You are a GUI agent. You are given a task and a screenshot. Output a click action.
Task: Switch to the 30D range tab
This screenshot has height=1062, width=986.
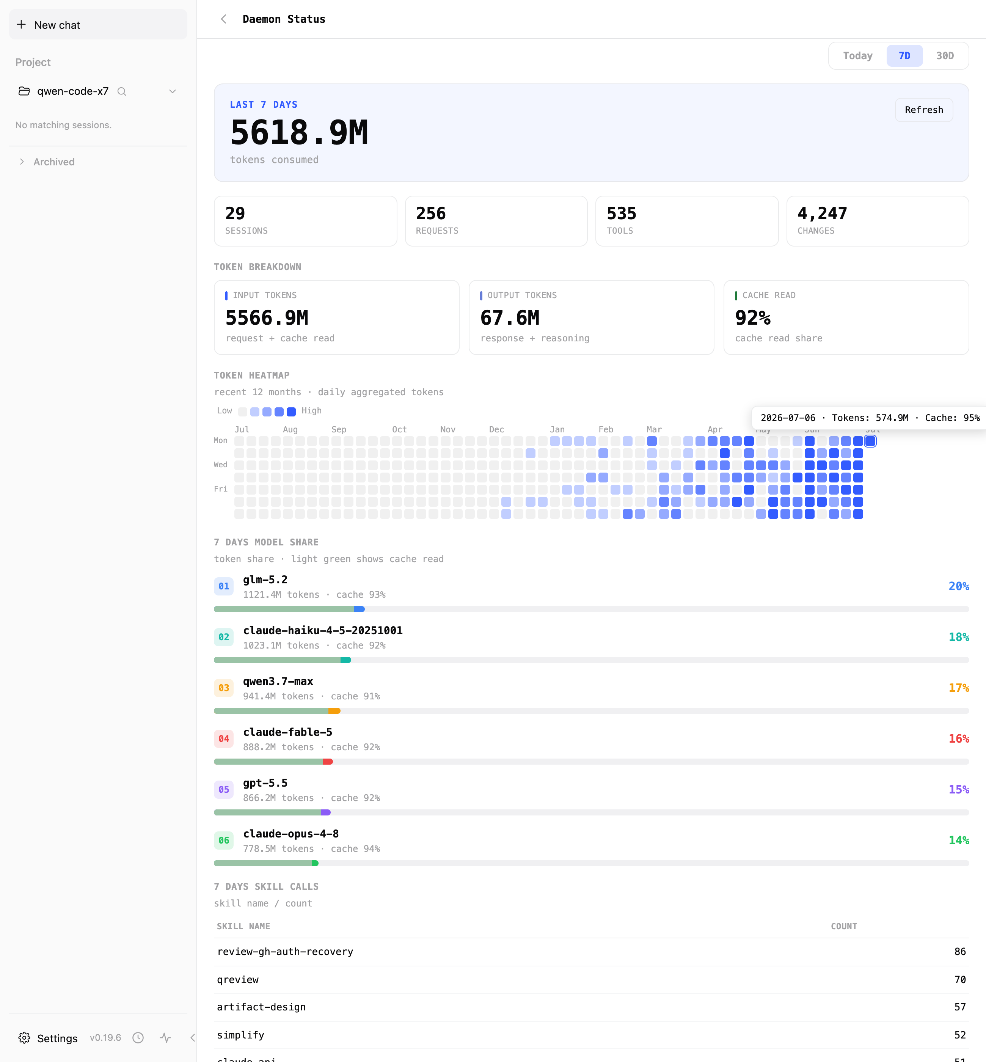(x=944, y=55)
